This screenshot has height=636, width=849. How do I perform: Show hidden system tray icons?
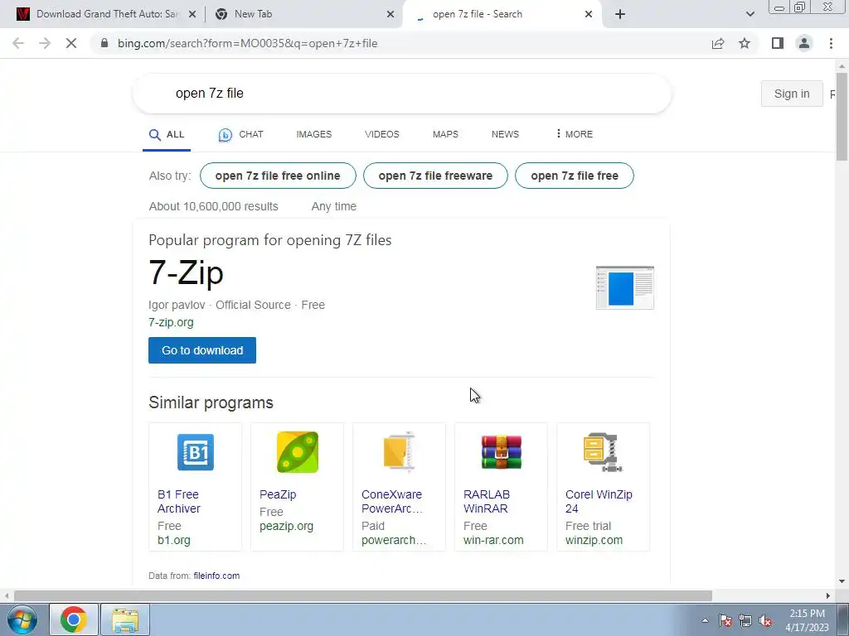pos(705,620)
